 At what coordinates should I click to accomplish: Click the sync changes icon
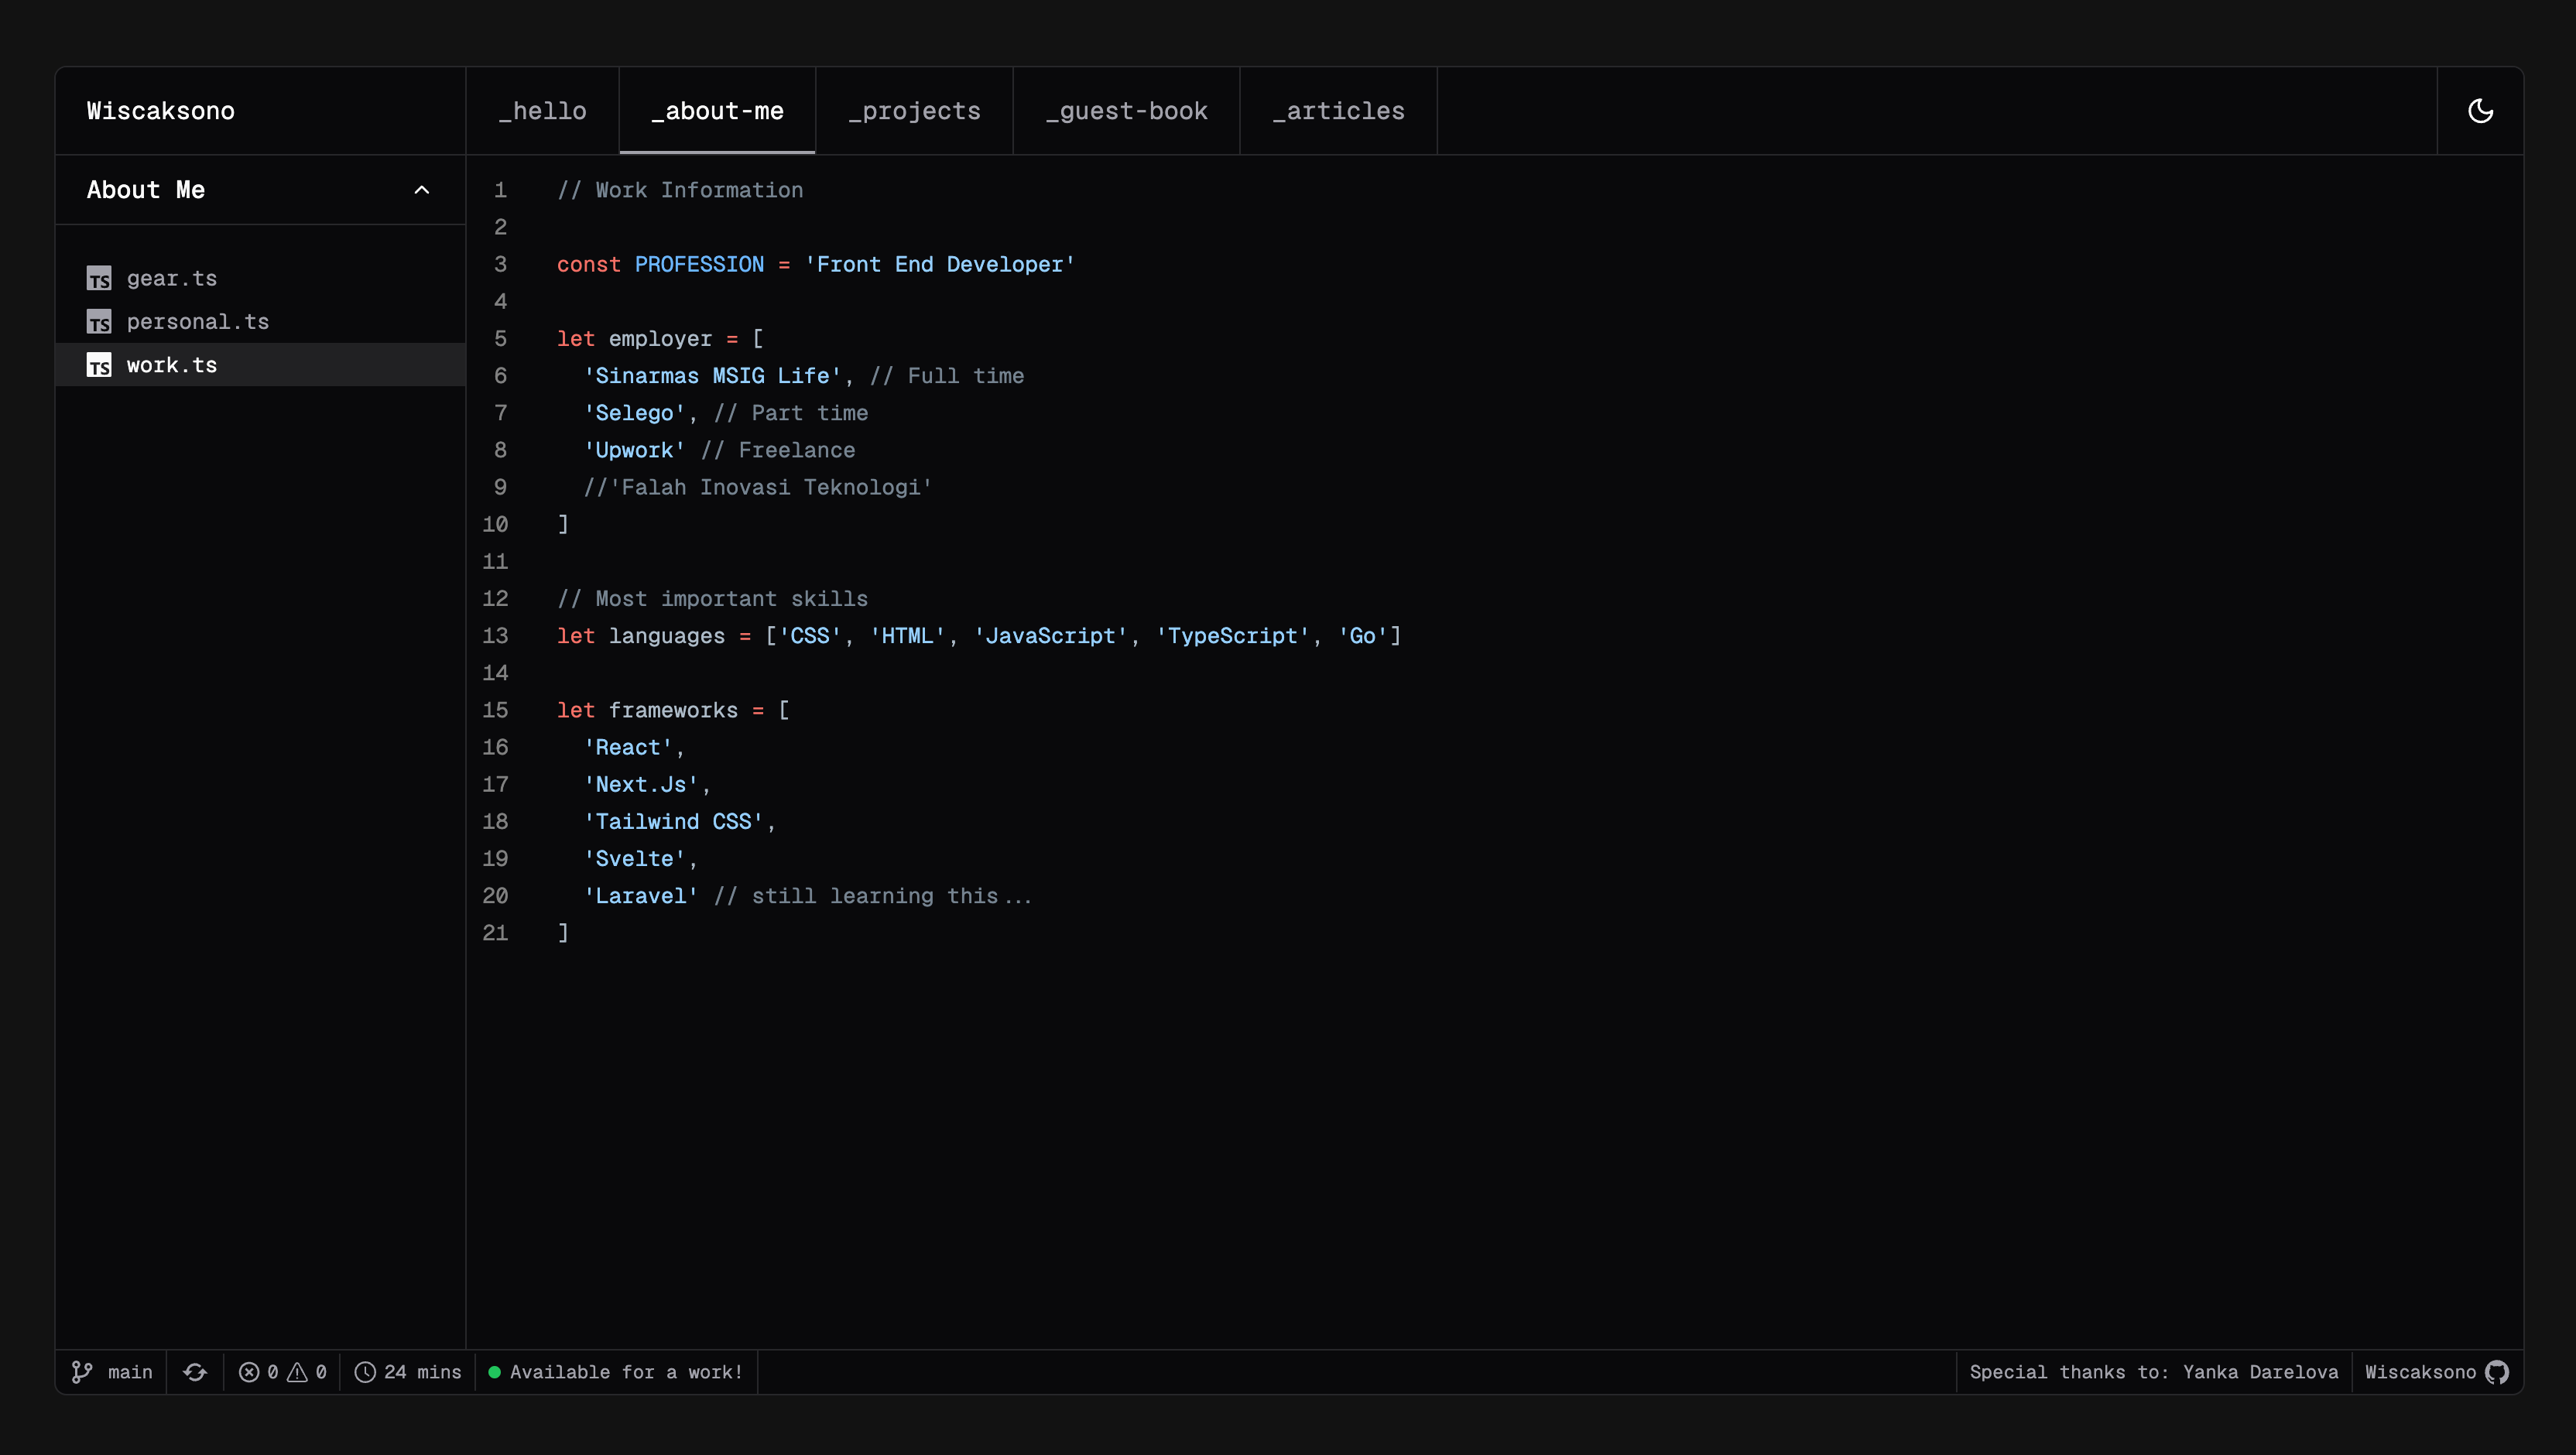(195, 1372)
